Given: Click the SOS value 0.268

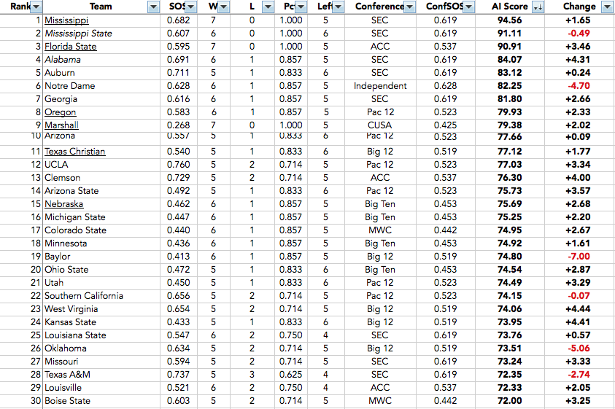Looking at the screenshot, I should tap(179, 125).
